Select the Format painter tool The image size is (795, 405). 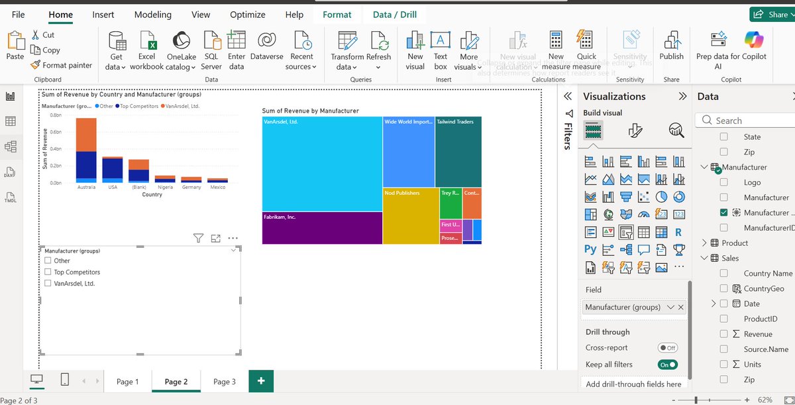tap(62, 65)
